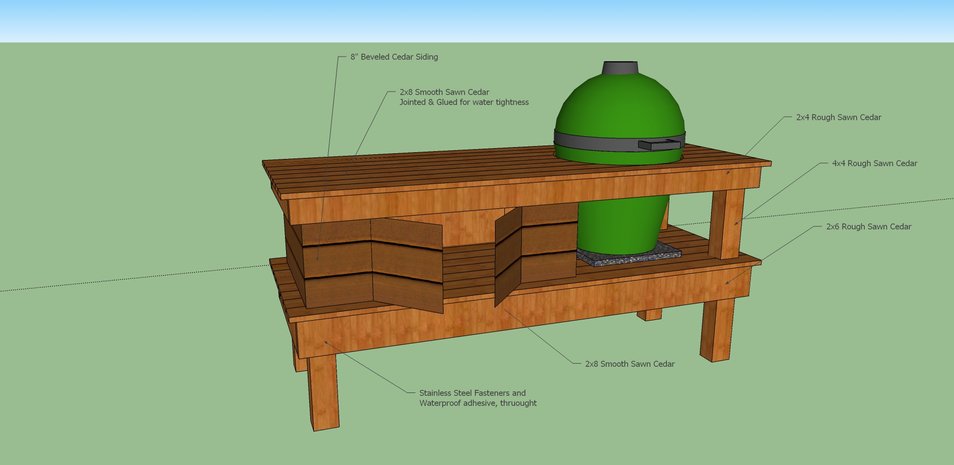Select the "Jointed & Glued for water tightness" label

464,102
